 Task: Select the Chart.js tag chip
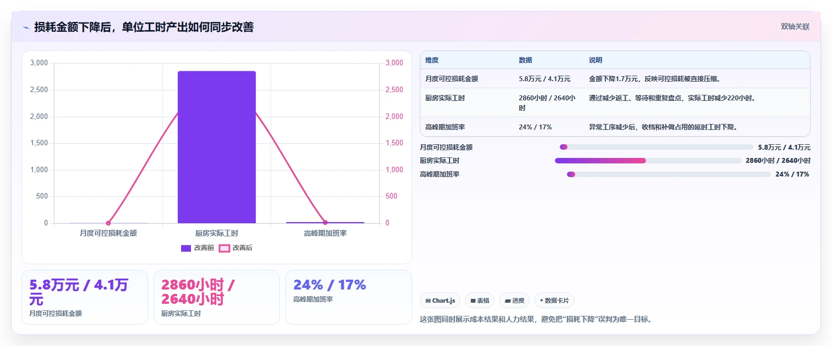440,300
